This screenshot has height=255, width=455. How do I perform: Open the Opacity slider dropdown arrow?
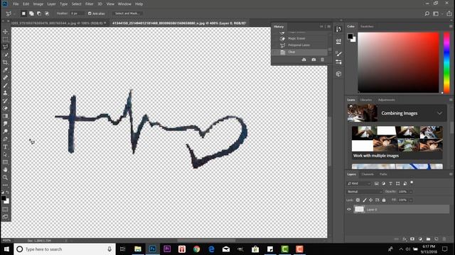pyautogui.click(x=411, y=192)
